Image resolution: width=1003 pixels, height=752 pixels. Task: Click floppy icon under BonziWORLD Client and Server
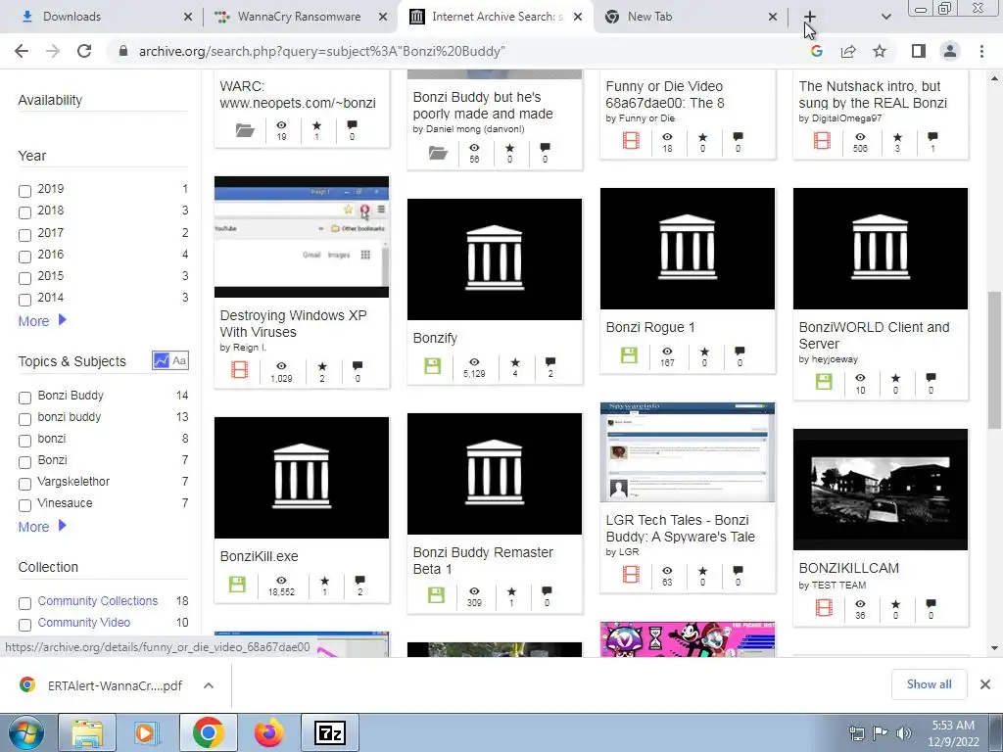pyautogui.click(x=823, y=382)
